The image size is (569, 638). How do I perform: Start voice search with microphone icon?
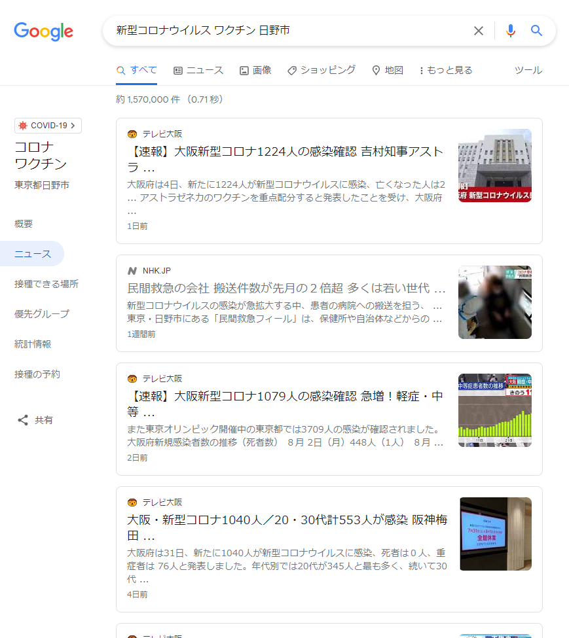510,31
